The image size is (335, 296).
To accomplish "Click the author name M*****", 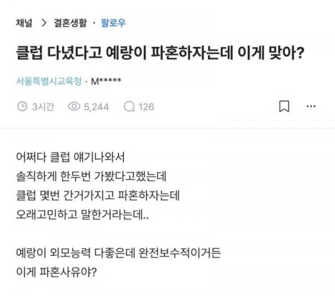I will point(106,81).
